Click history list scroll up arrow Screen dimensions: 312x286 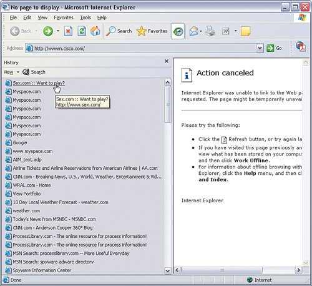tap(168, 82)
